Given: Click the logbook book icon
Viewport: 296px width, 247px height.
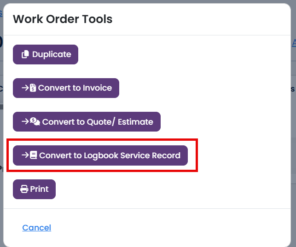Looking at the screenshot, I should click(34, 155).
